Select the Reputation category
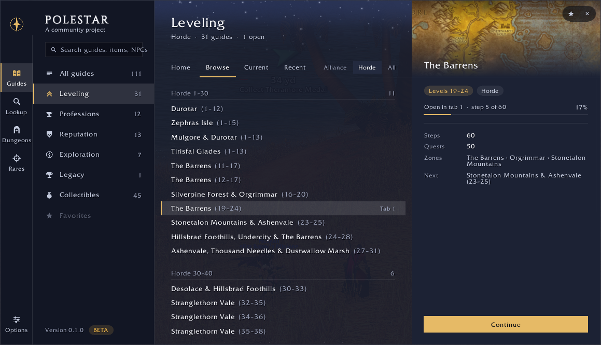Screen dimensions: 601x345 94,134
